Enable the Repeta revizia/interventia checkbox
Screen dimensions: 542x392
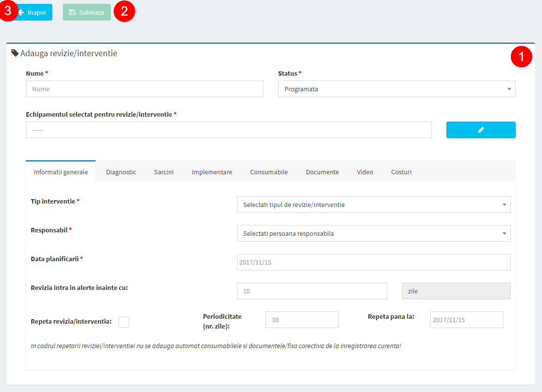pyautogui.click(x=124, y=322)
